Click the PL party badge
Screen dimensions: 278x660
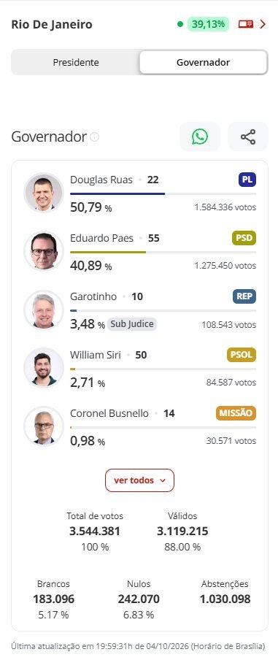point(247,180)
